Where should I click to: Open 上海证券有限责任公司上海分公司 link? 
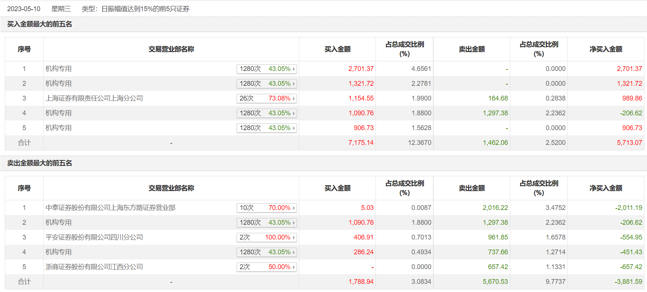94,98
